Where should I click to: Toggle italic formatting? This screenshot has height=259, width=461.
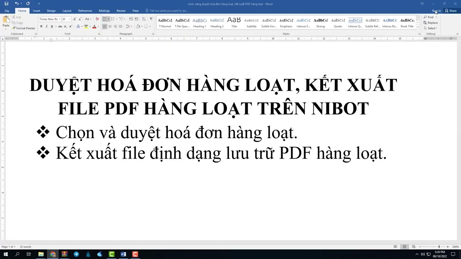coord(46,26)
